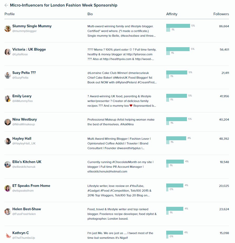Click the Profile column header
Viewport: 235px width, 243px height.
coord(9,14)
